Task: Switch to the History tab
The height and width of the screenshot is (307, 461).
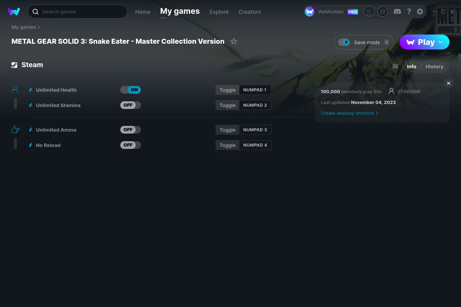Action: [434, 66]
